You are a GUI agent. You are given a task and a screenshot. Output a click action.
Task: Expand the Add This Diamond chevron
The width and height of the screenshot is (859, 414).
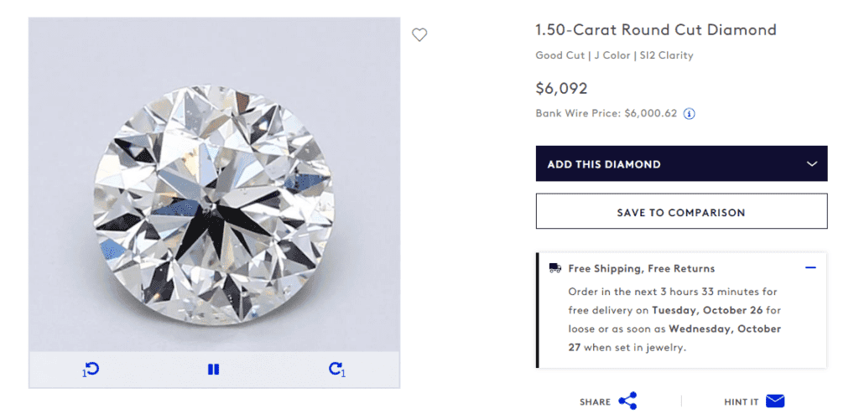pyautogui.click(x=811, y=164)
